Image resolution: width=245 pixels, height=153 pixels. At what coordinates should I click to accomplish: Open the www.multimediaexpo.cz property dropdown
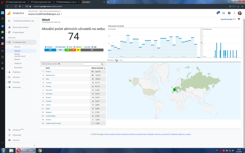coord(45,14)
